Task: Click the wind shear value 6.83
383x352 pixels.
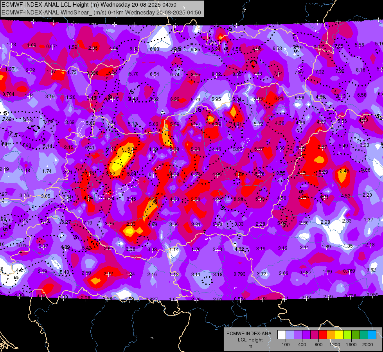Action: [155, 49]
